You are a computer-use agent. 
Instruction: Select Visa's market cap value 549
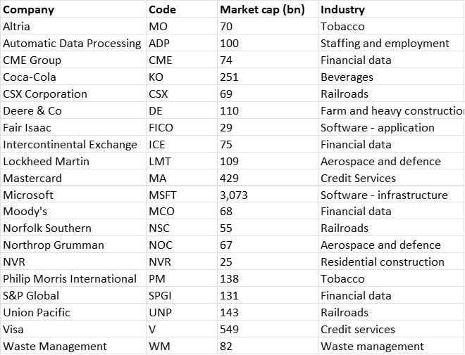click(x=230, y=329)
